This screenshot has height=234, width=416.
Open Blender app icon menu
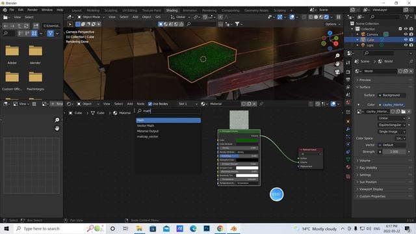pos(5,10)
